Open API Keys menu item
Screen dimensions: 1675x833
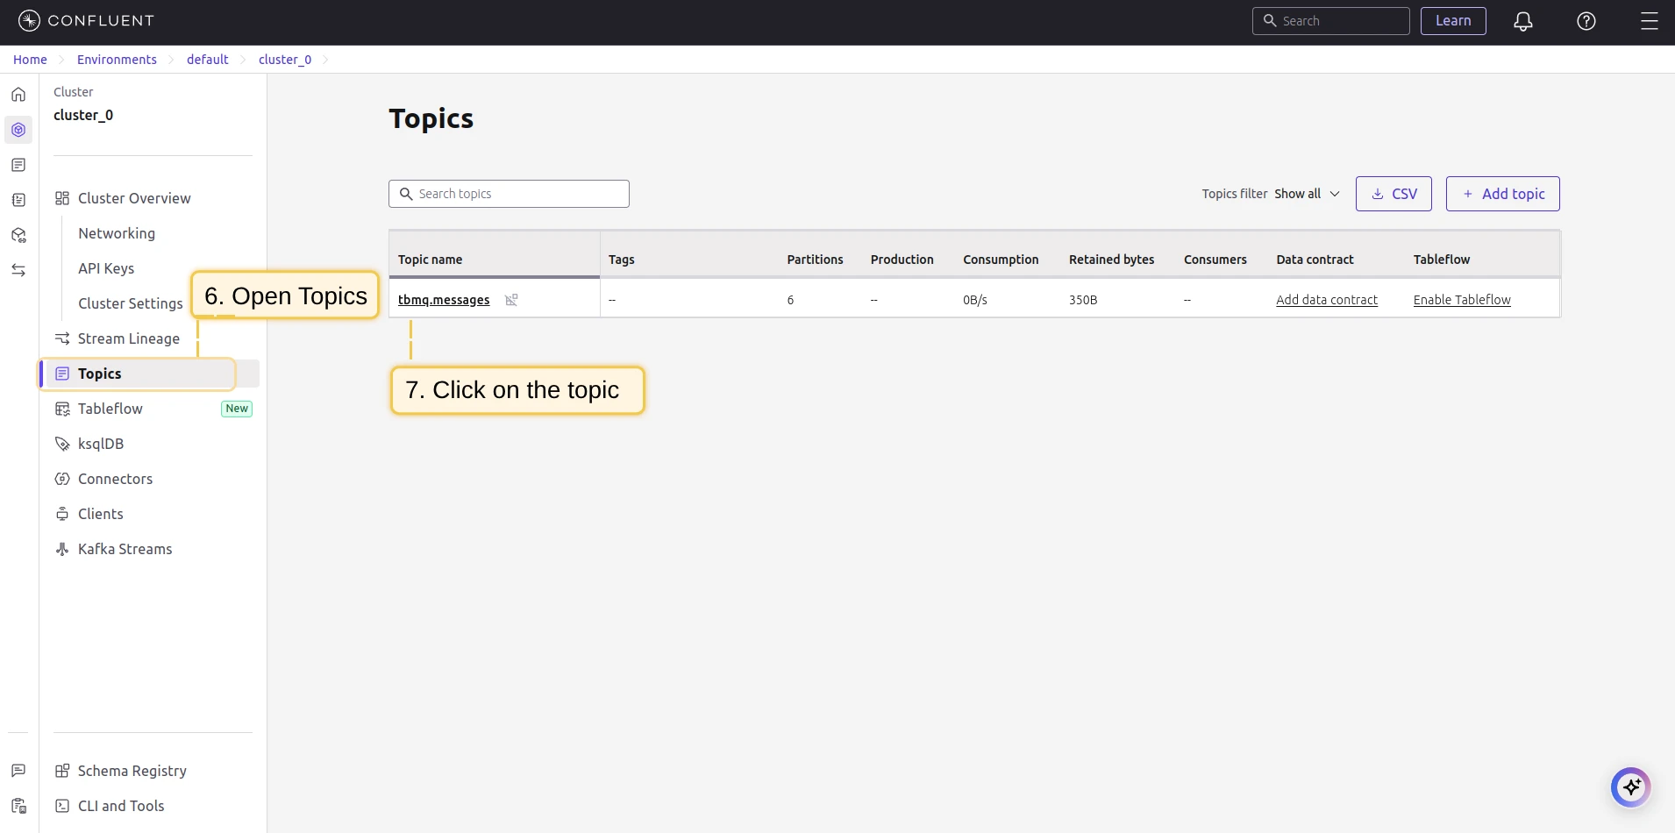pyautogui.click(x=106, y=268)
